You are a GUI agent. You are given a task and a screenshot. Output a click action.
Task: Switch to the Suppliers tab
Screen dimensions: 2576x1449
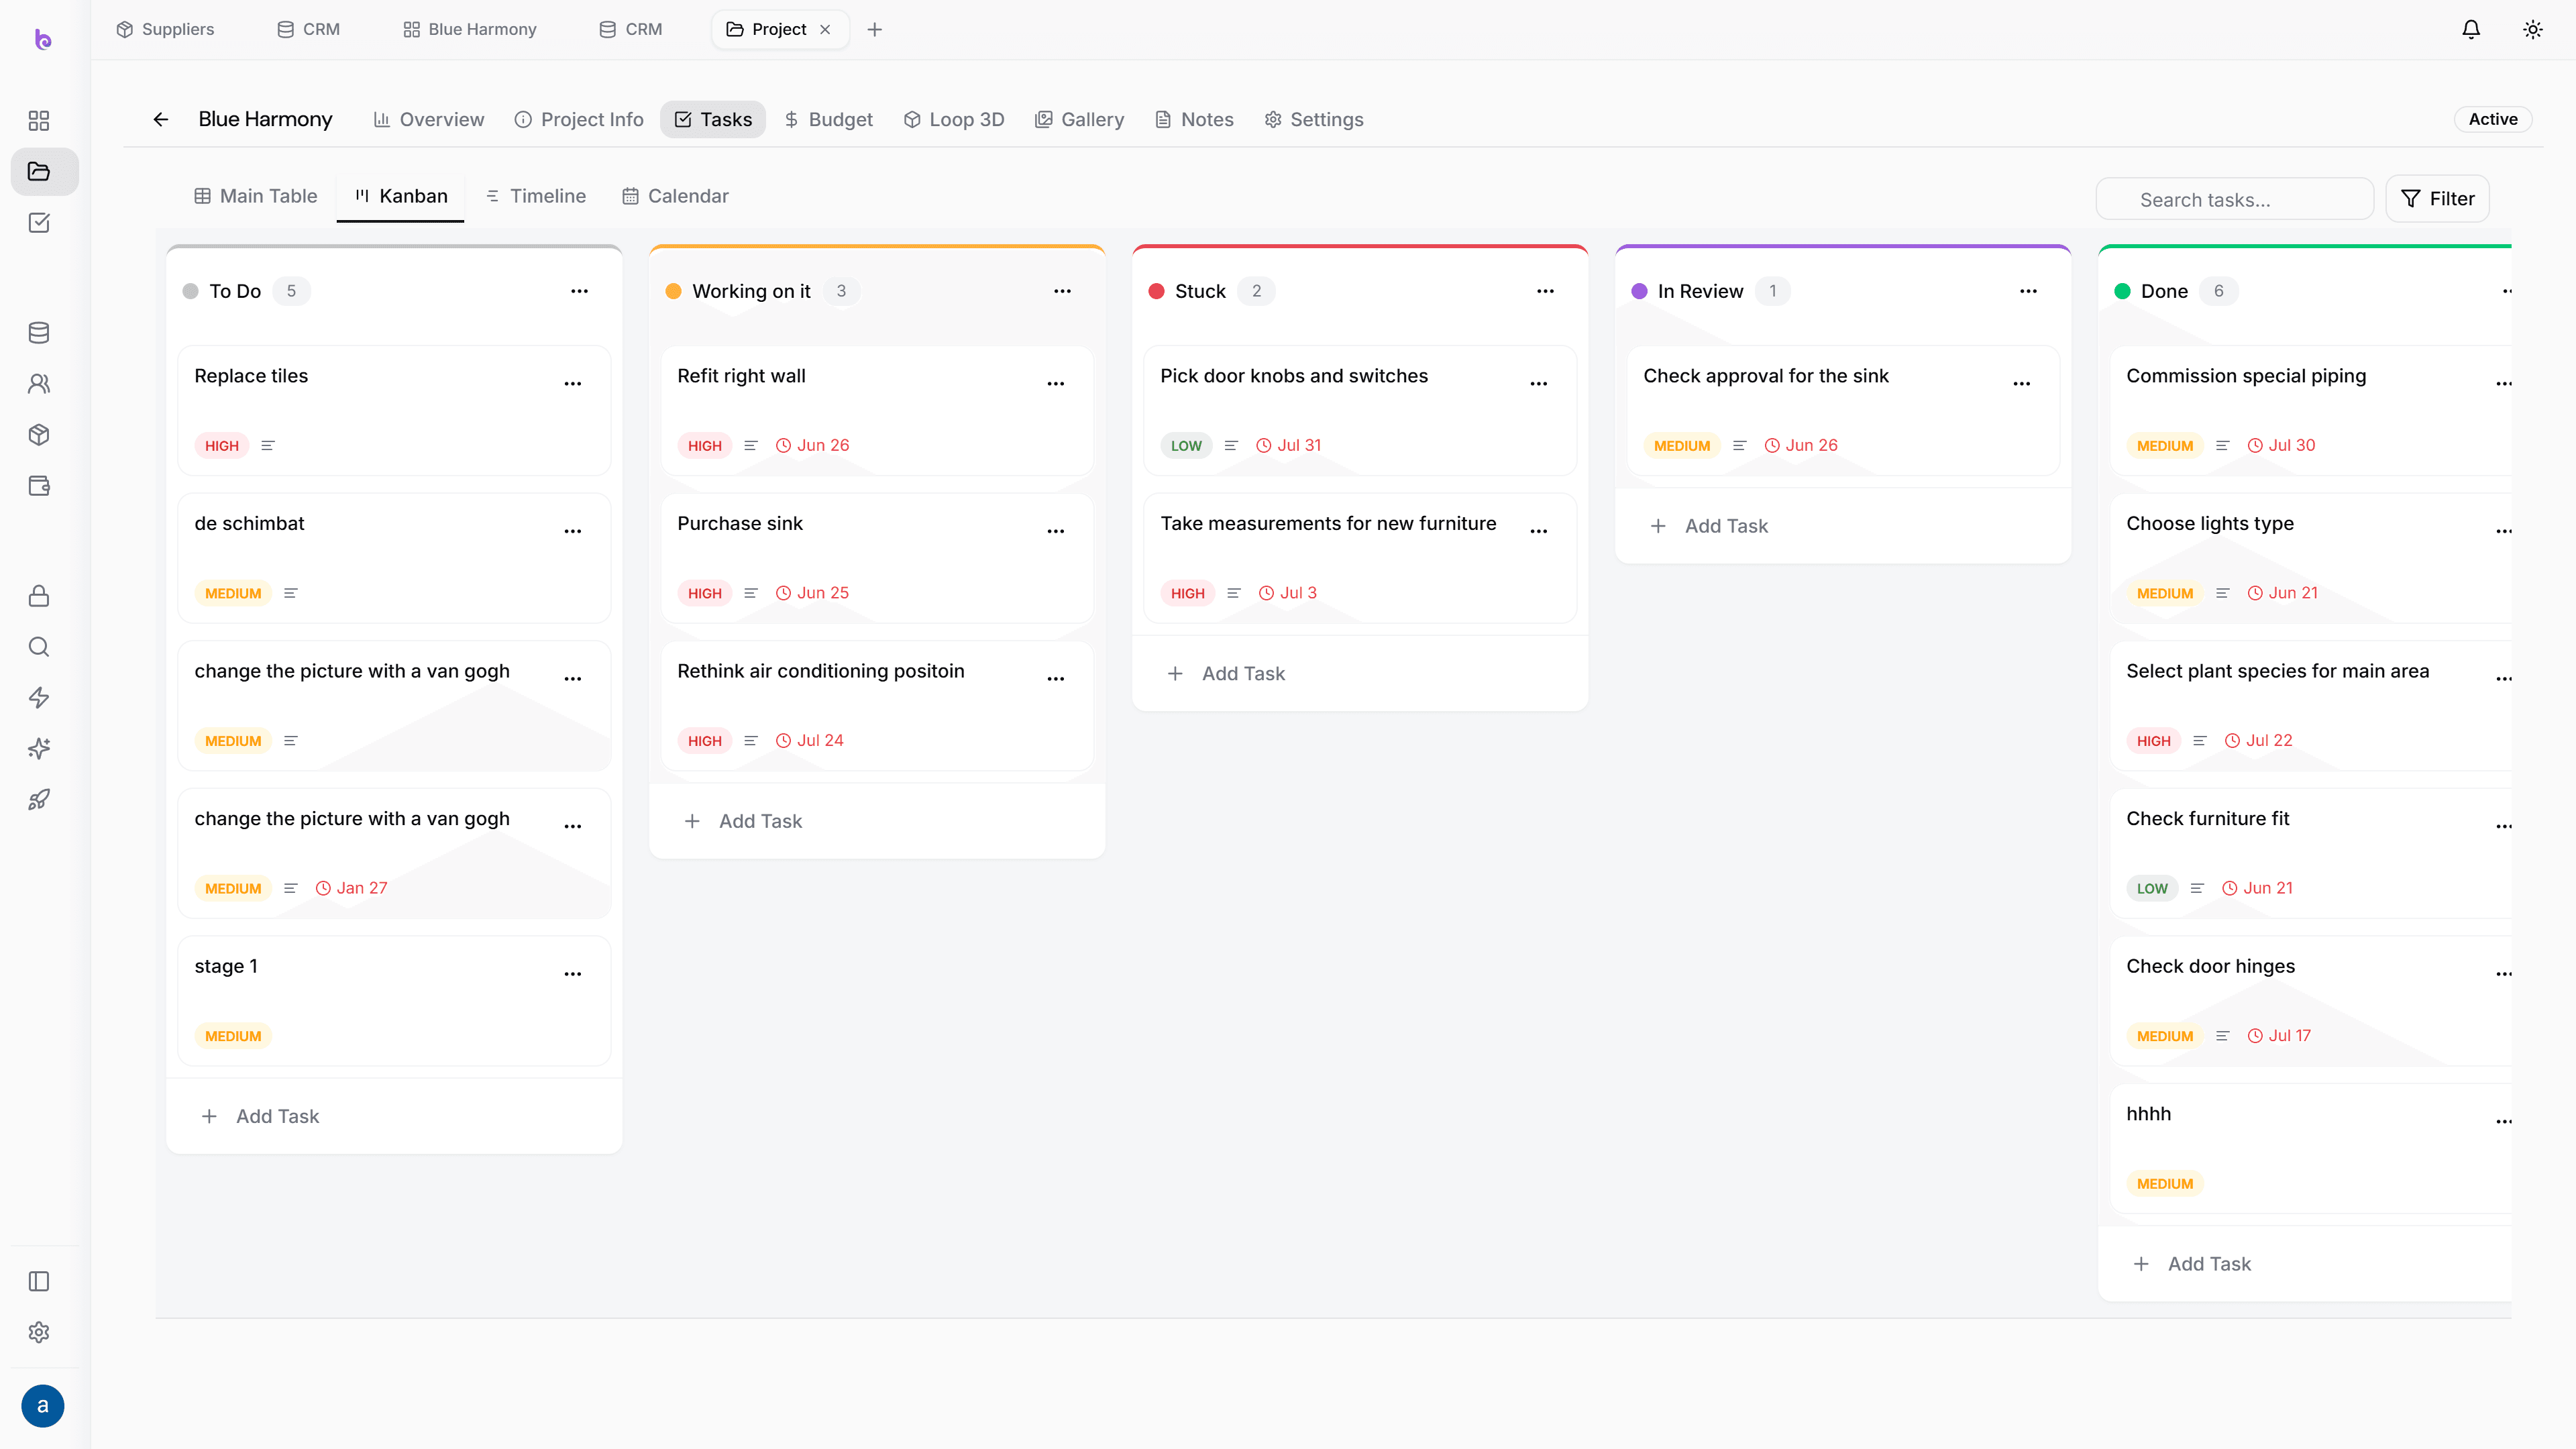pyautogui.click(x=165, y=30)
